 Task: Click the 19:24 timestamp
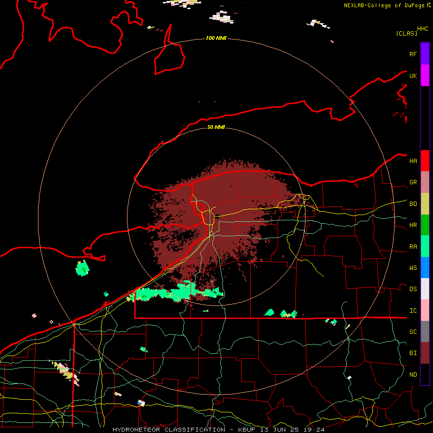point(314,430)
